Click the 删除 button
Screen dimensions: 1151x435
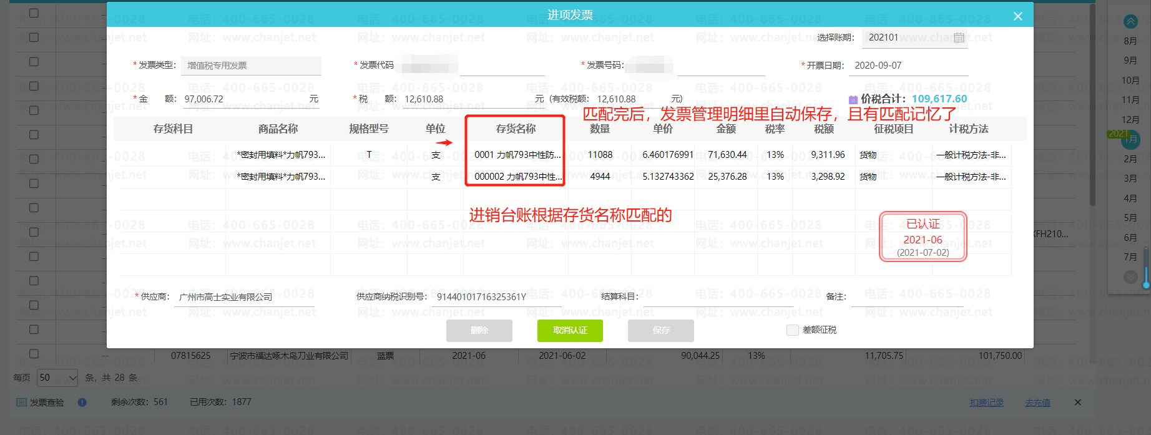(479, 331)
